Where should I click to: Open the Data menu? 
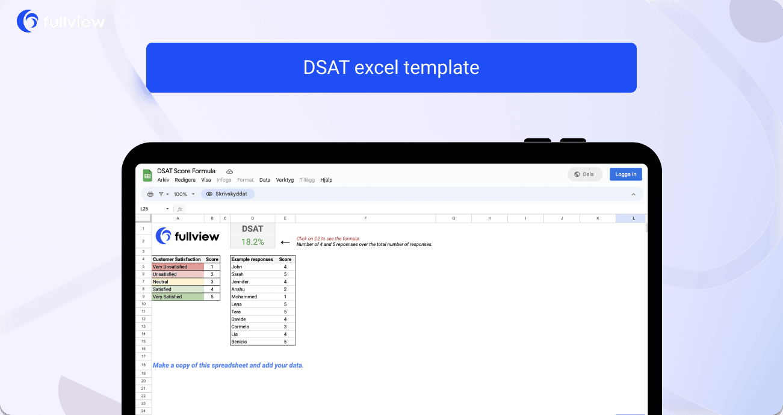265,180
